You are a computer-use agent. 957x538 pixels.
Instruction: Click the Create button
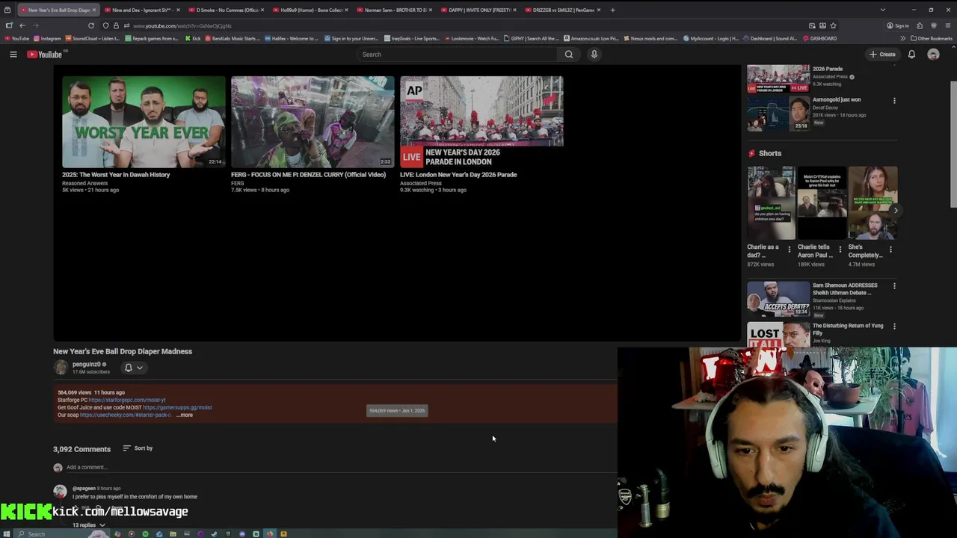pos(882,55)
